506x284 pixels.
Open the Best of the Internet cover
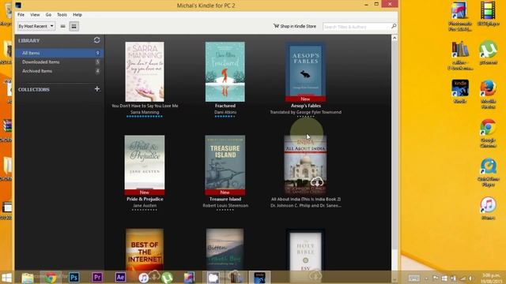[x=145, y=249]
